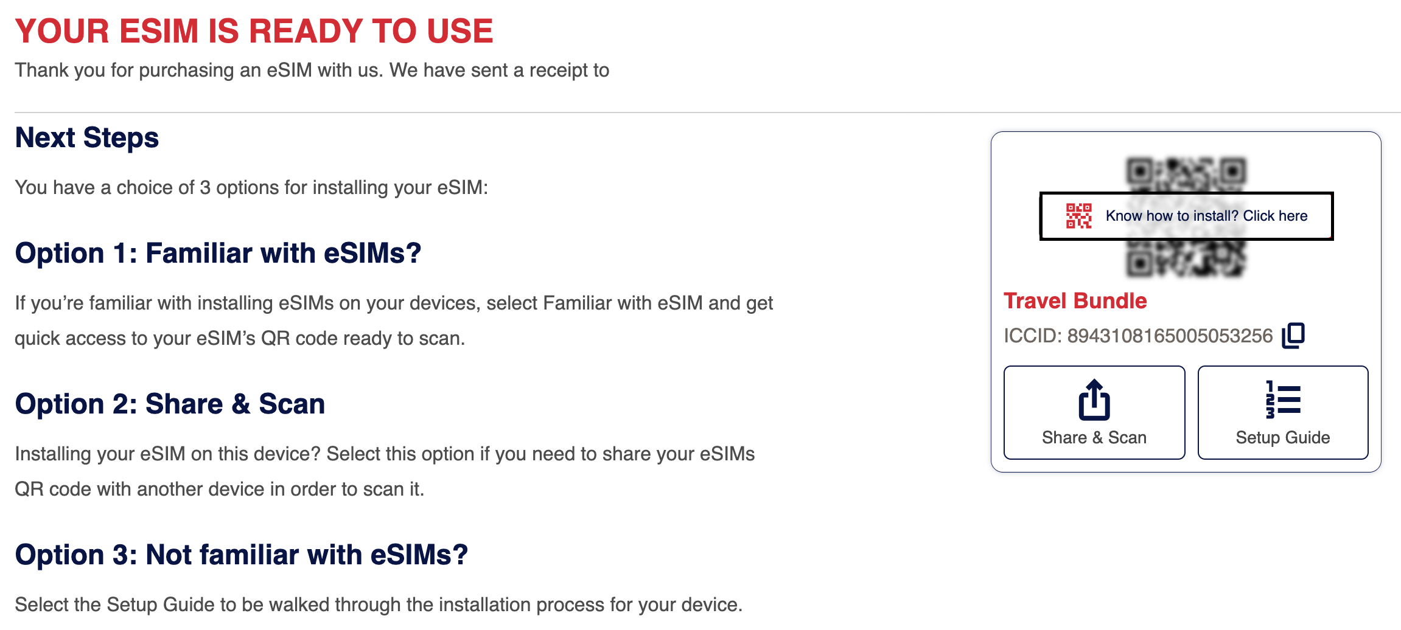Open the Setup Guide button
1401x630 pixels.
(x=1282, y=412)
